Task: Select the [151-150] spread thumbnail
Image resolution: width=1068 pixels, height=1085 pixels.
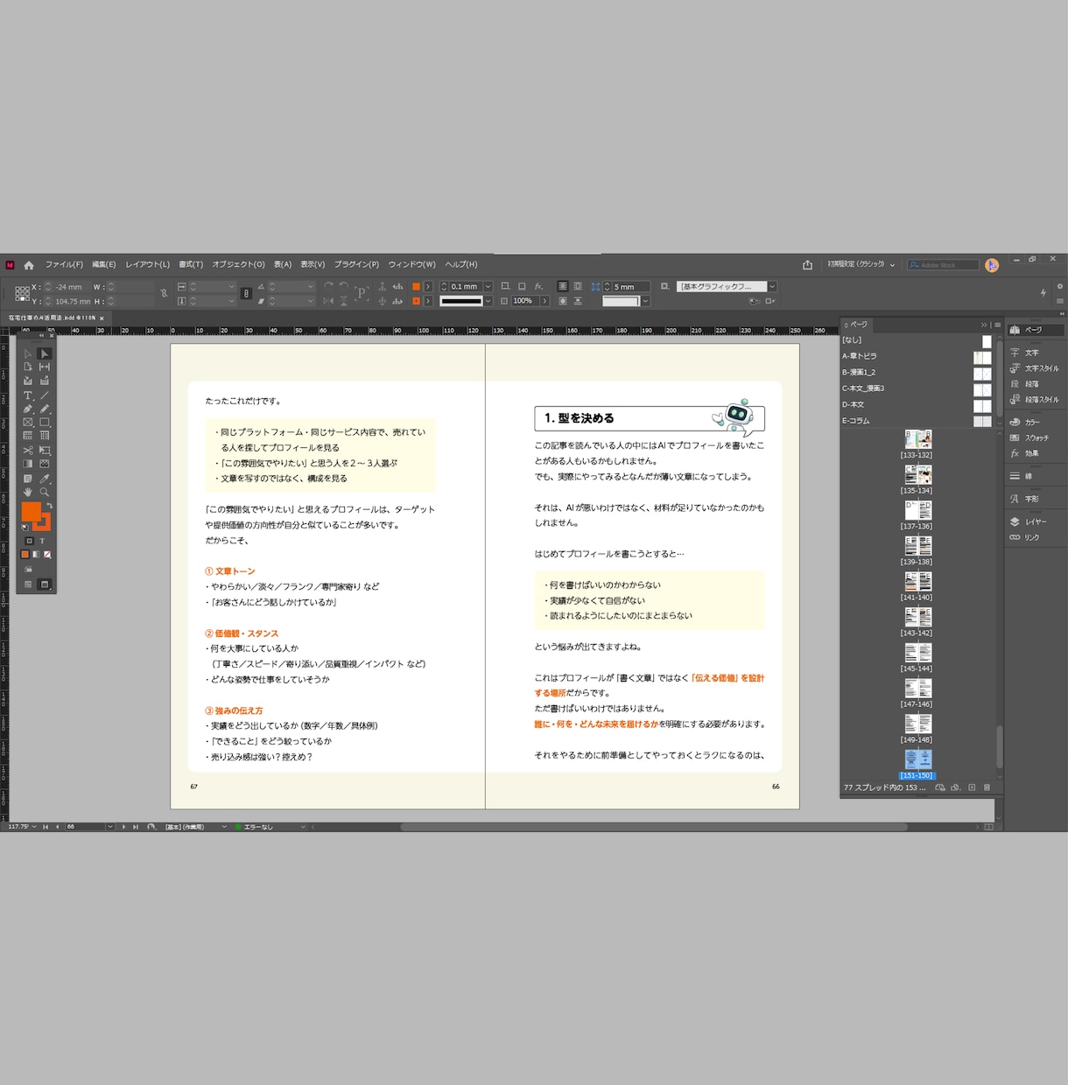Action: tap(917, 759)
